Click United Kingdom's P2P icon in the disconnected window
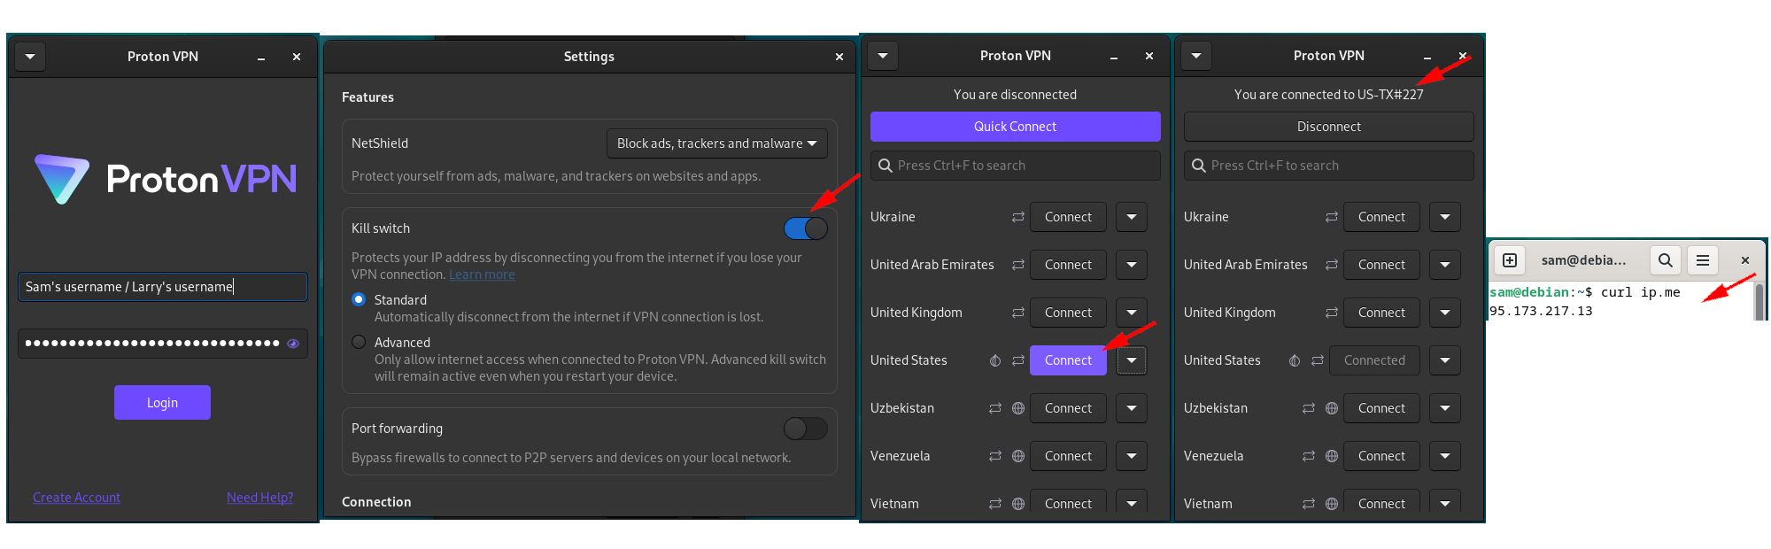 [1018, 313]
